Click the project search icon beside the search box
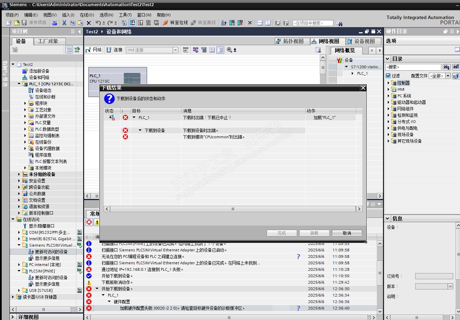 [339, 23]
